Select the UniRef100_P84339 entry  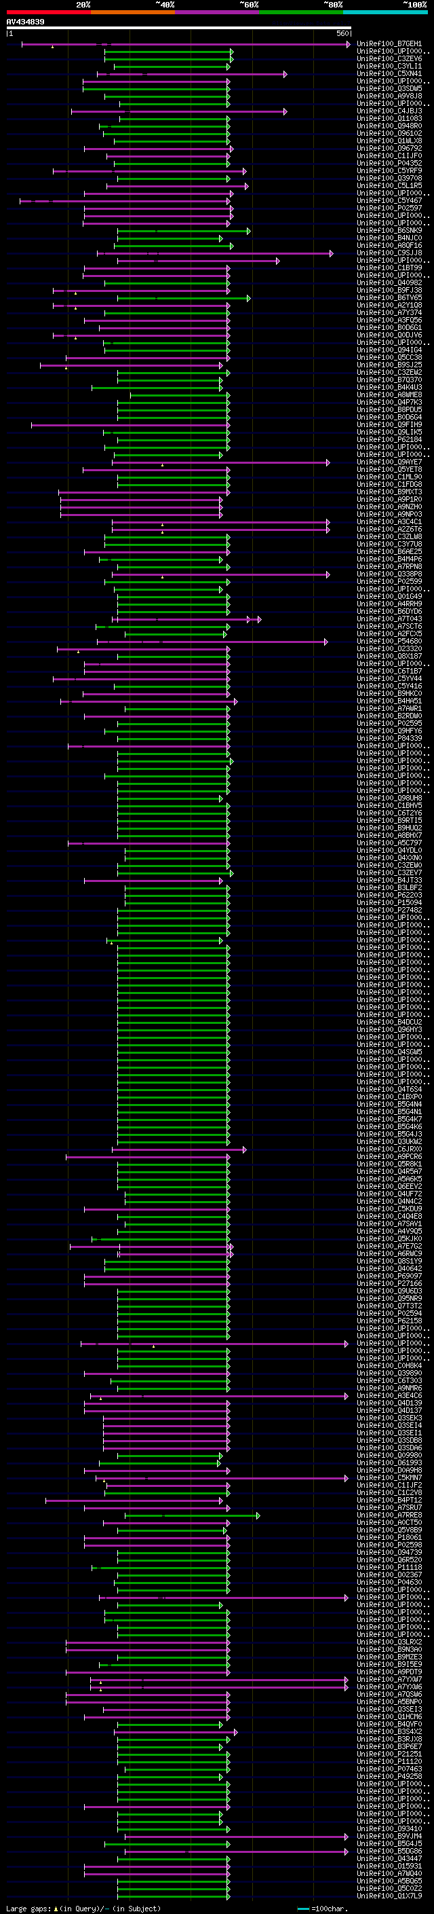pos(389,739)
